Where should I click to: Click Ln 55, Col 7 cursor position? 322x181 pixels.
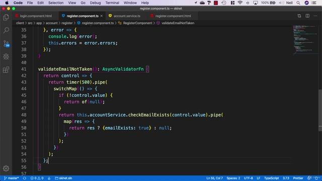pyautogui.click(x=214, y=178)
